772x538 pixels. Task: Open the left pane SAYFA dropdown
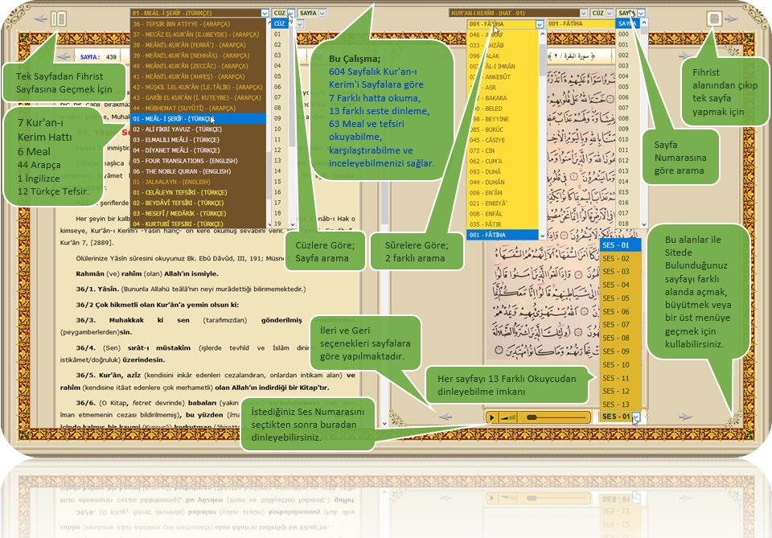pos(322,14)
